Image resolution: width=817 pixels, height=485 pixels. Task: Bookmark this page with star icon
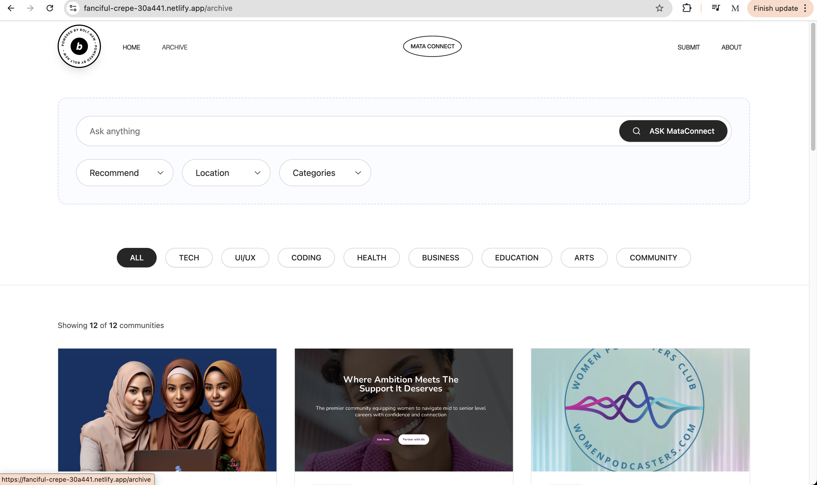tap(659, 8)
